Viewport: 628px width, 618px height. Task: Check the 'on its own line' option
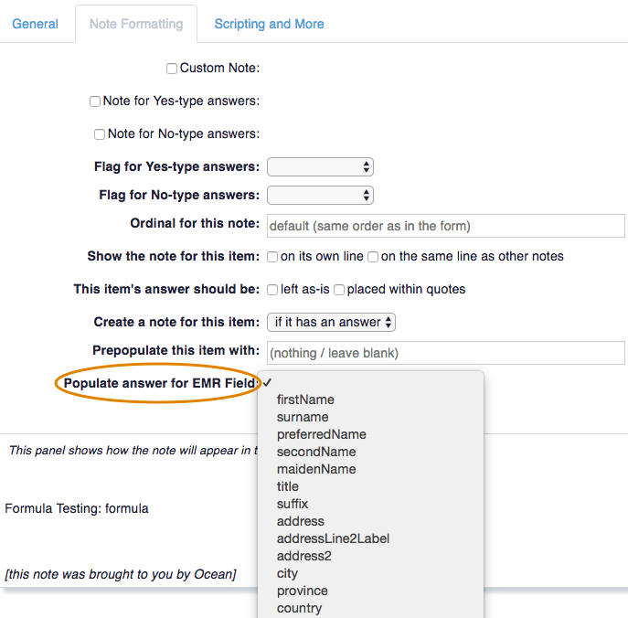(272, 257)
